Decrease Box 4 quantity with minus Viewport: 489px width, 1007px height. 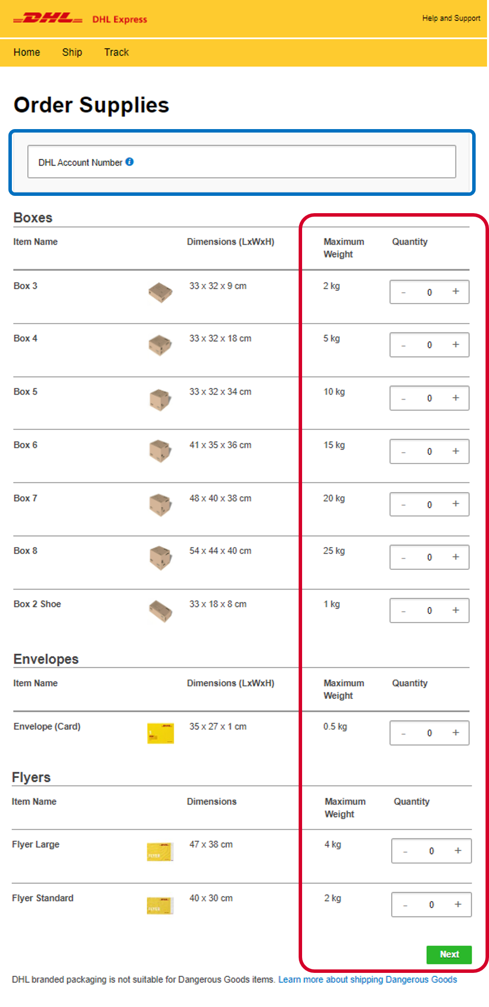coord(403,345)
